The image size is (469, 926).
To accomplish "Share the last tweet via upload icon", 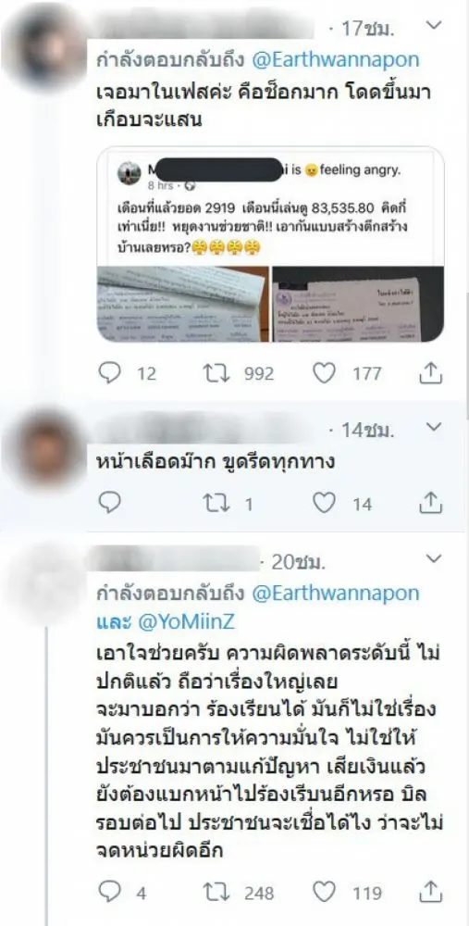I will (431, 891).
